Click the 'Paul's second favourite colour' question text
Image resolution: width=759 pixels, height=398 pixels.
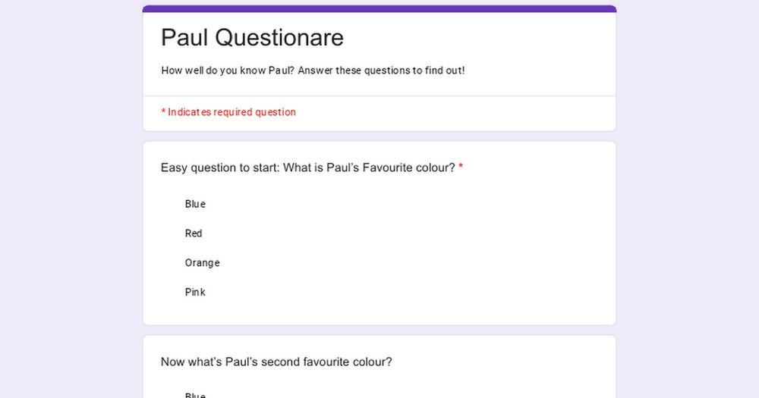pyautogui.click(x=276, y=362)
